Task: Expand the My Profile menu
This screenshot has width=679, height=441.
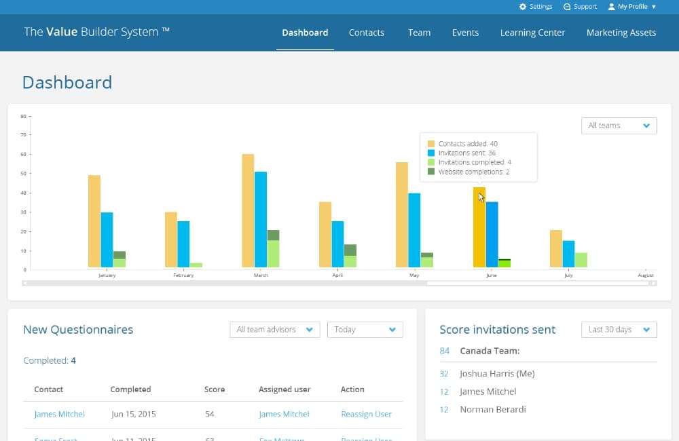Action: [632, 7]
